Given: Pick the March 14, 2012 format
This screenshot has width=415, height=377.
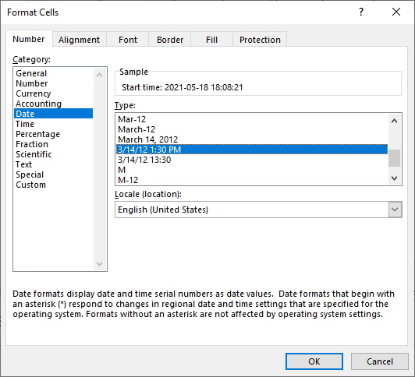Looking at the screenshot, I should pos(148,139).
